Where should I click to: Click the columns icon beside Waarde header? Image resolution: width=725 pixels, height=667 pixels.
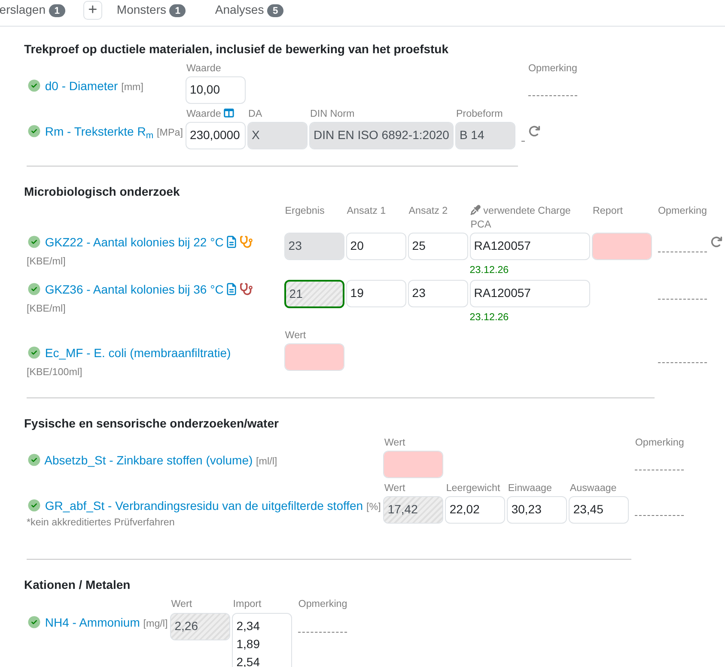229,113
